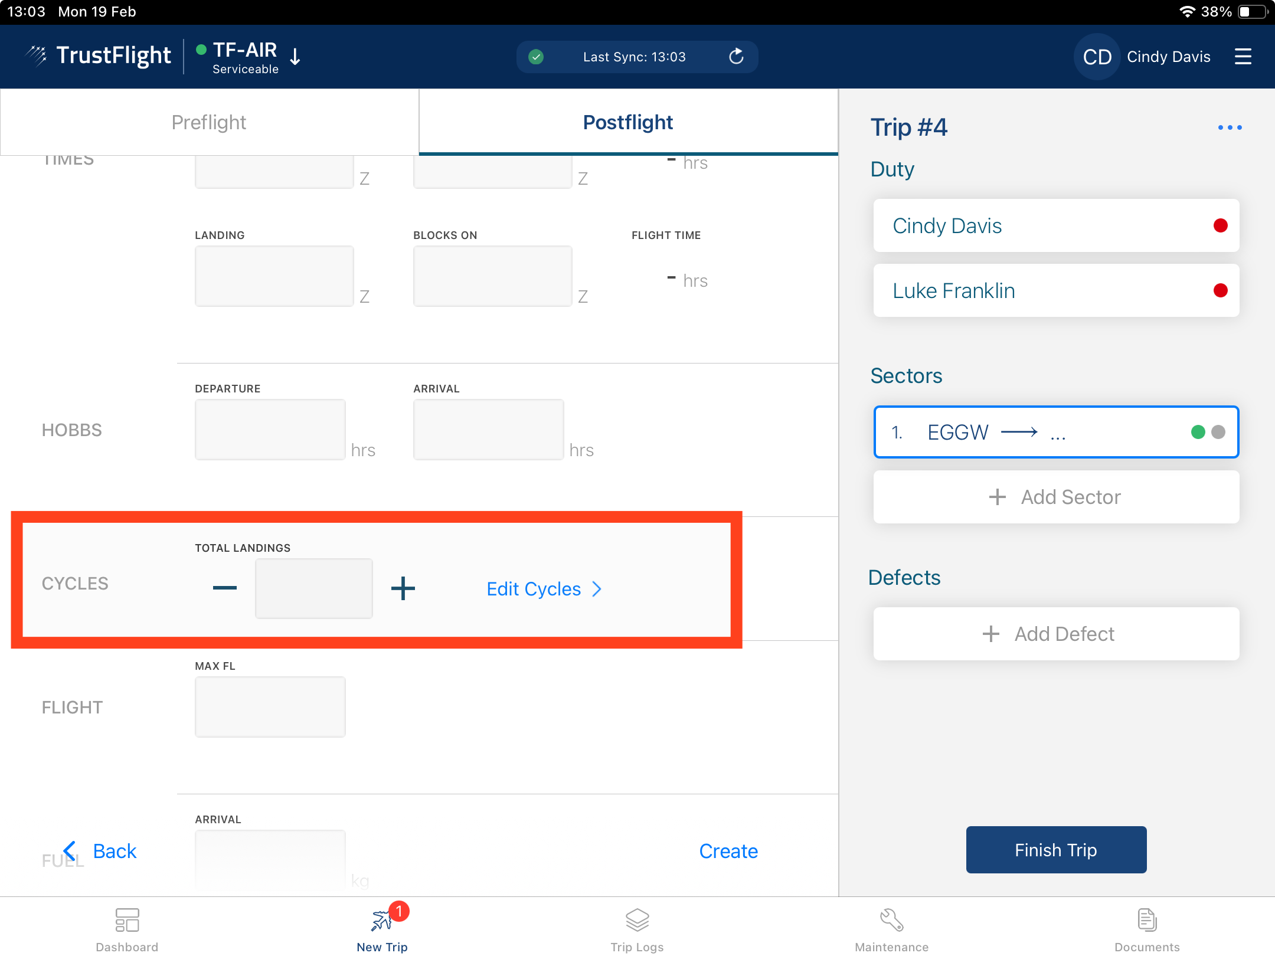Decrease total landings with minus
The image size is (1275, 956).
225,588
